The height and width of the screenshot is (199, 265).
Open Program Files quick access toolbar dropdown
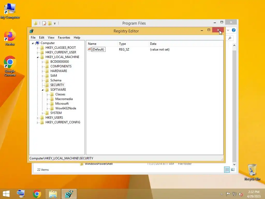[x=55, y=24]
